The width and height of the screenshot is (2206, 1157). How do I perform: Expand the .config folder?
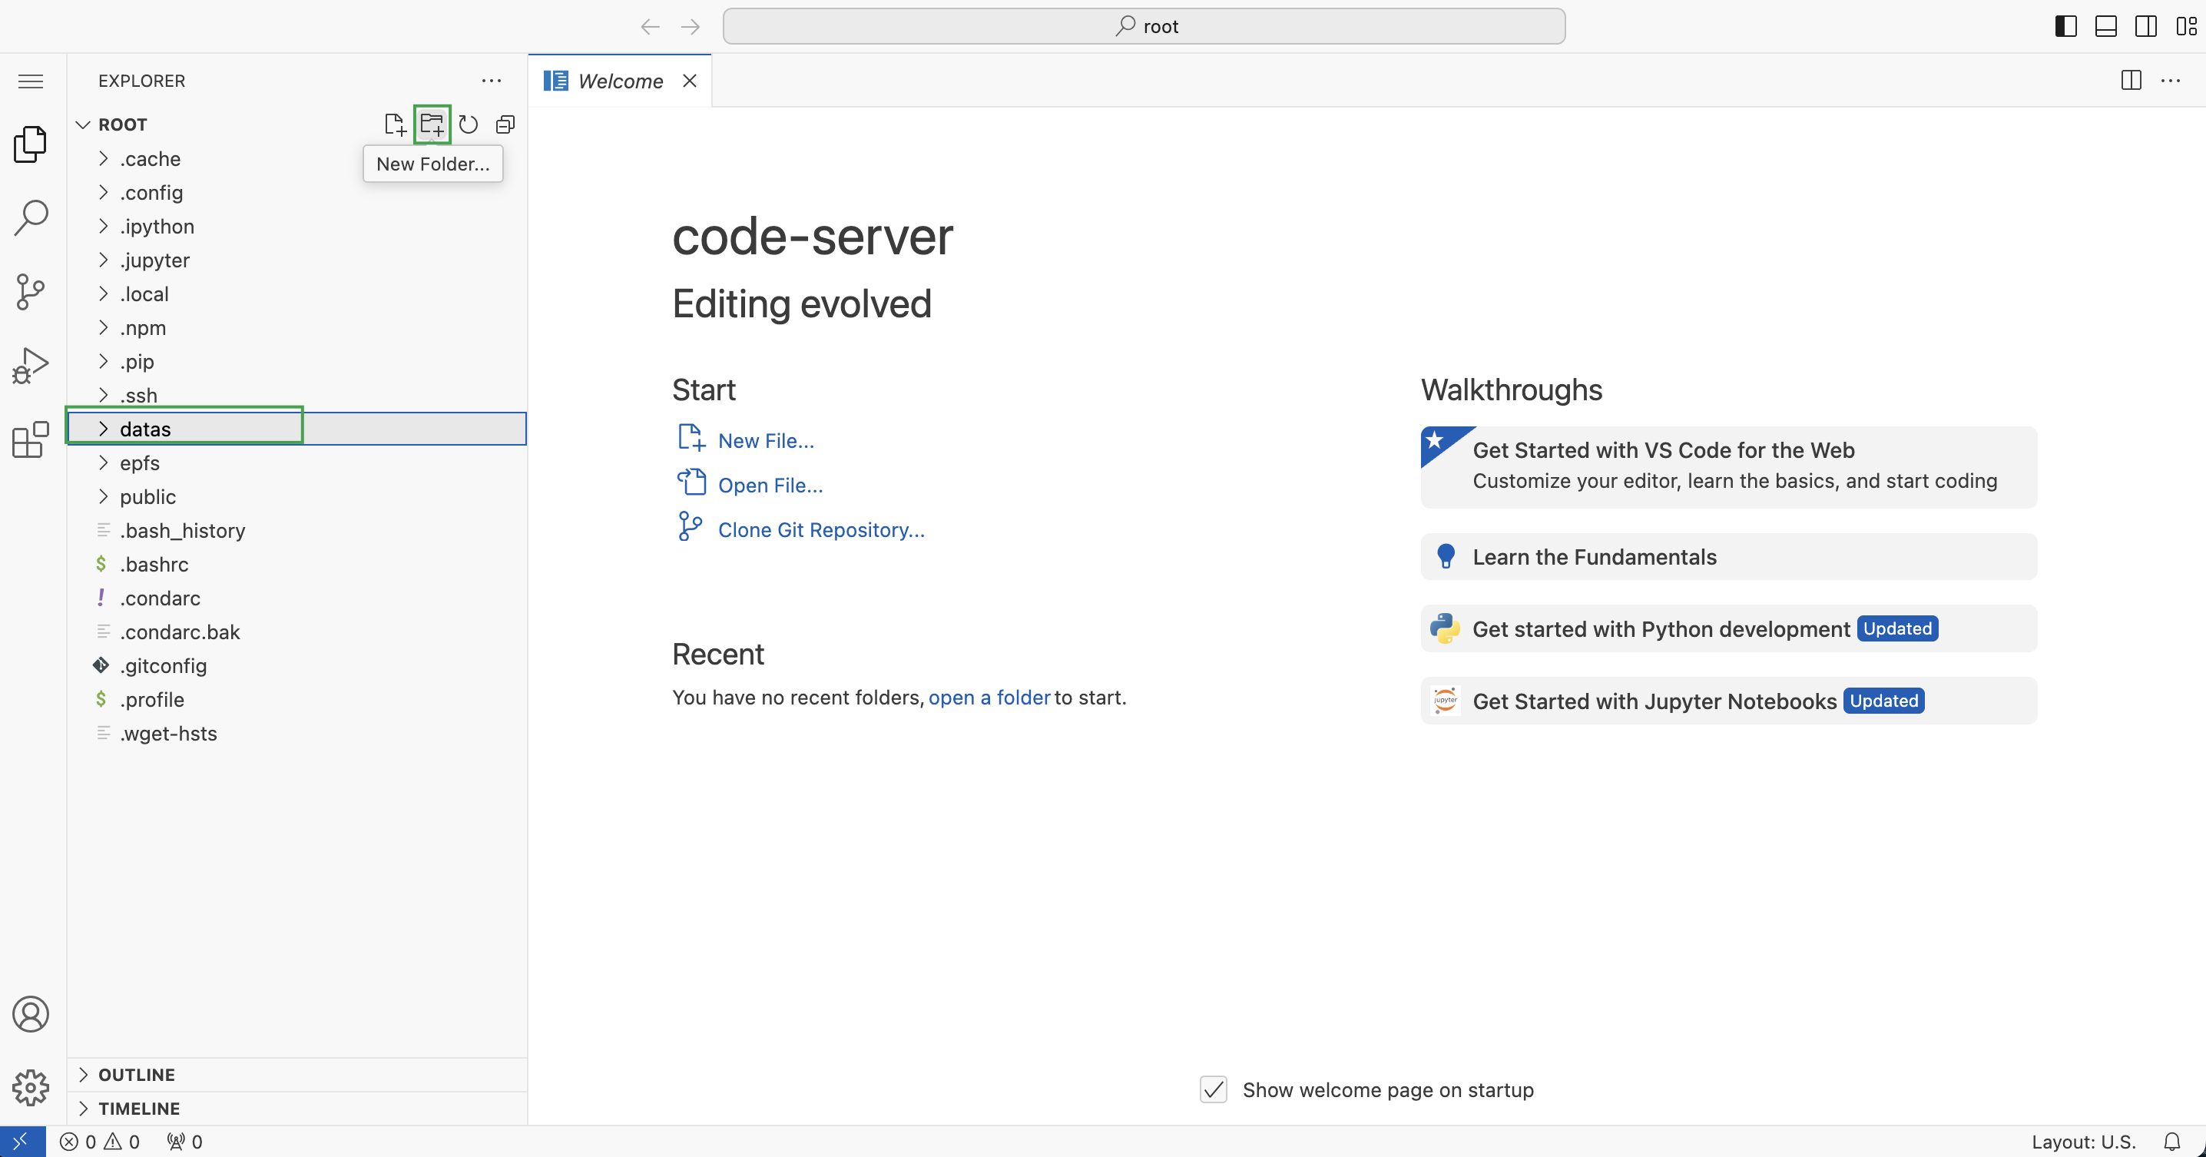[296, 193]
